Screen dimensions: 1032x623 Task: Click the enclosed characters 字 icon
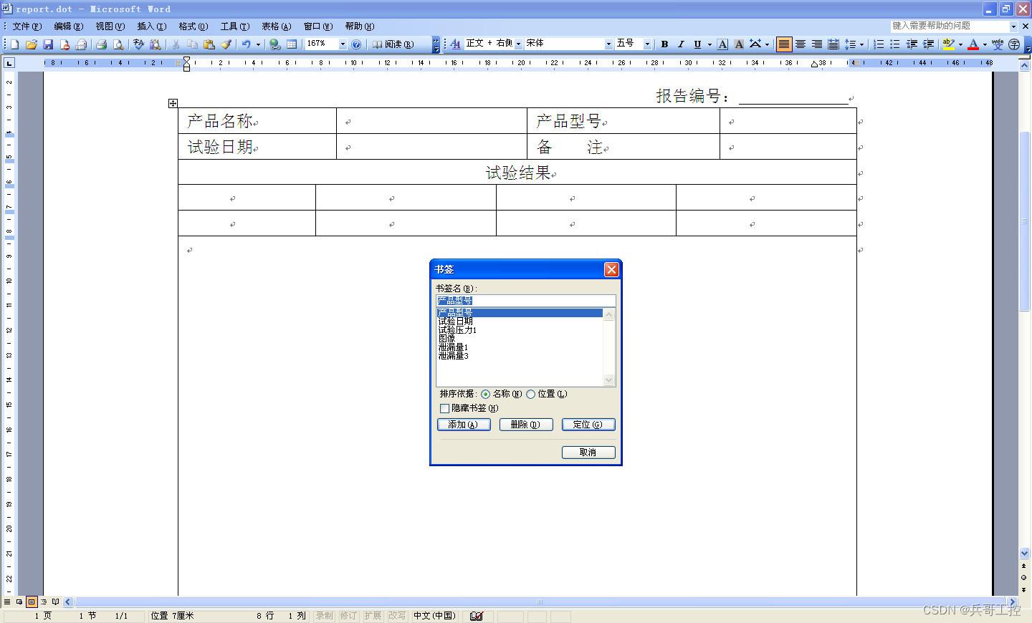pyautogui.click(x=1014, y=44)
